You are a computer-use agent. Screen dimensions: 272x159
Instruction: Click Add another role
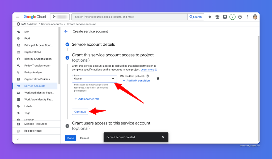87,99
